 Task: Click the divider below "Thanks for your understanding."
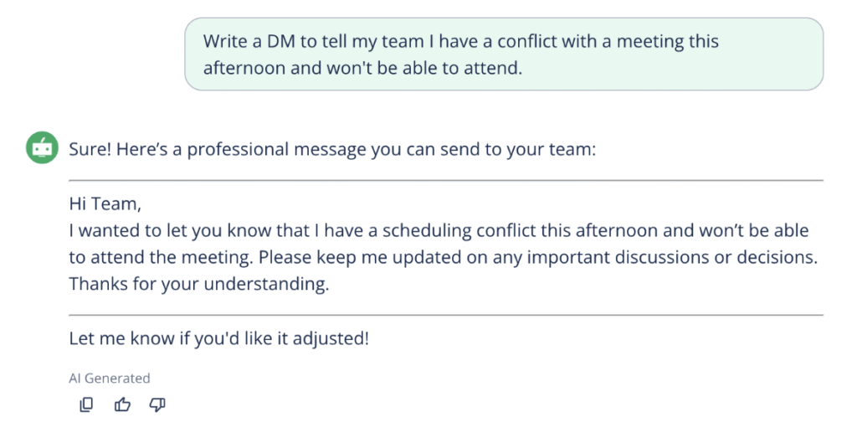click(446, 315)
